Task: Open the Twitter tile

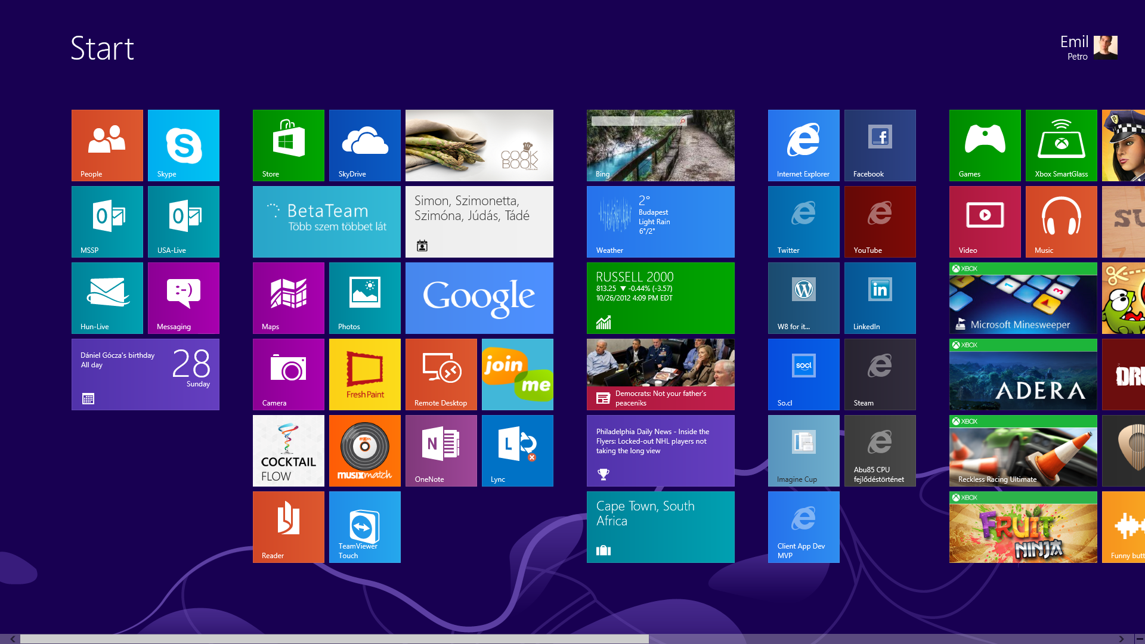Action: coord(804,222)
